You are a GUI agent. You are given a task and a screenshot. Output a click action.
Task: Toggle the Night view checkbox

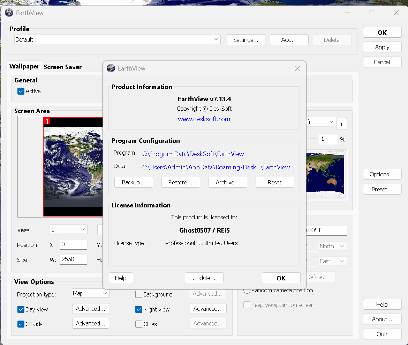point(139,309)
